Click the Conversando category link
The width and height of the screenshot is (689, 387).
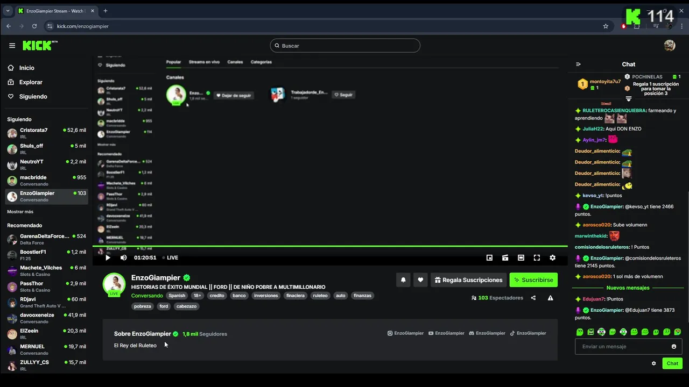147,296
